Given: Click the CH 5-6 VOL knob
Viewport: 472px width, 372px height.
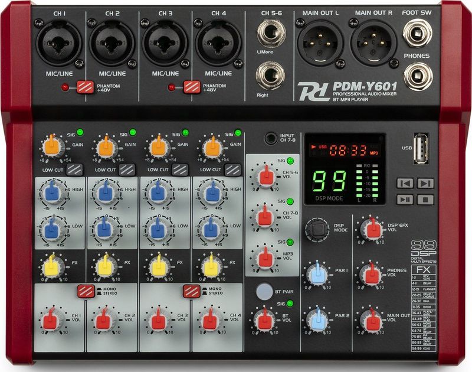Looking at the screenshot, I should click(265, 177).
